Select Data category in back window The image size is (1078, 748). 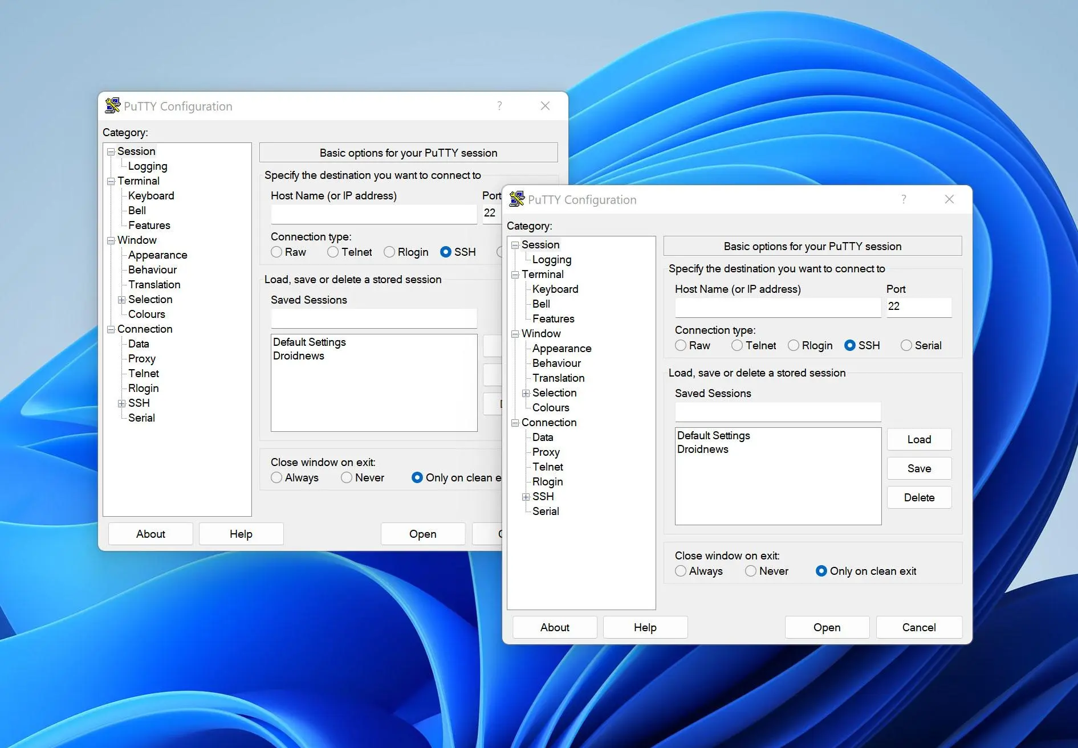tap(139, 344)
